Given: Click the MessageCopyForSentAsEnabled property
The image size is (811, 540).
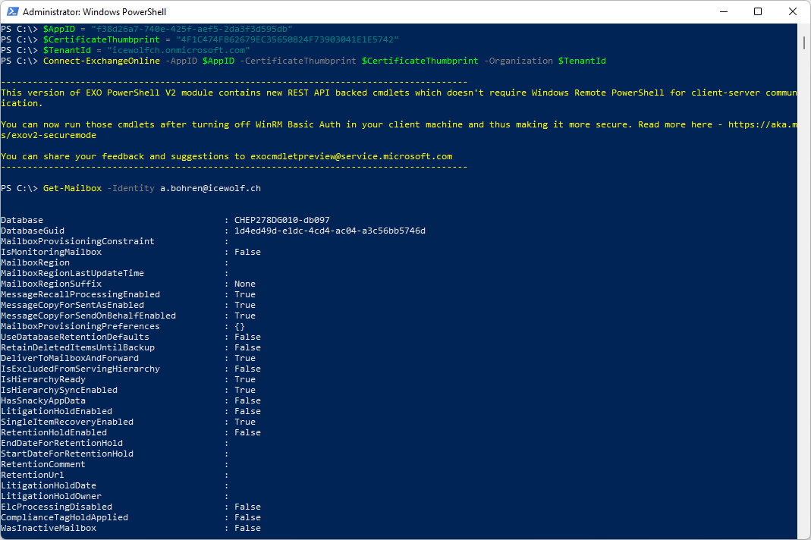Looking at the screenshot, I should [72, 305].
